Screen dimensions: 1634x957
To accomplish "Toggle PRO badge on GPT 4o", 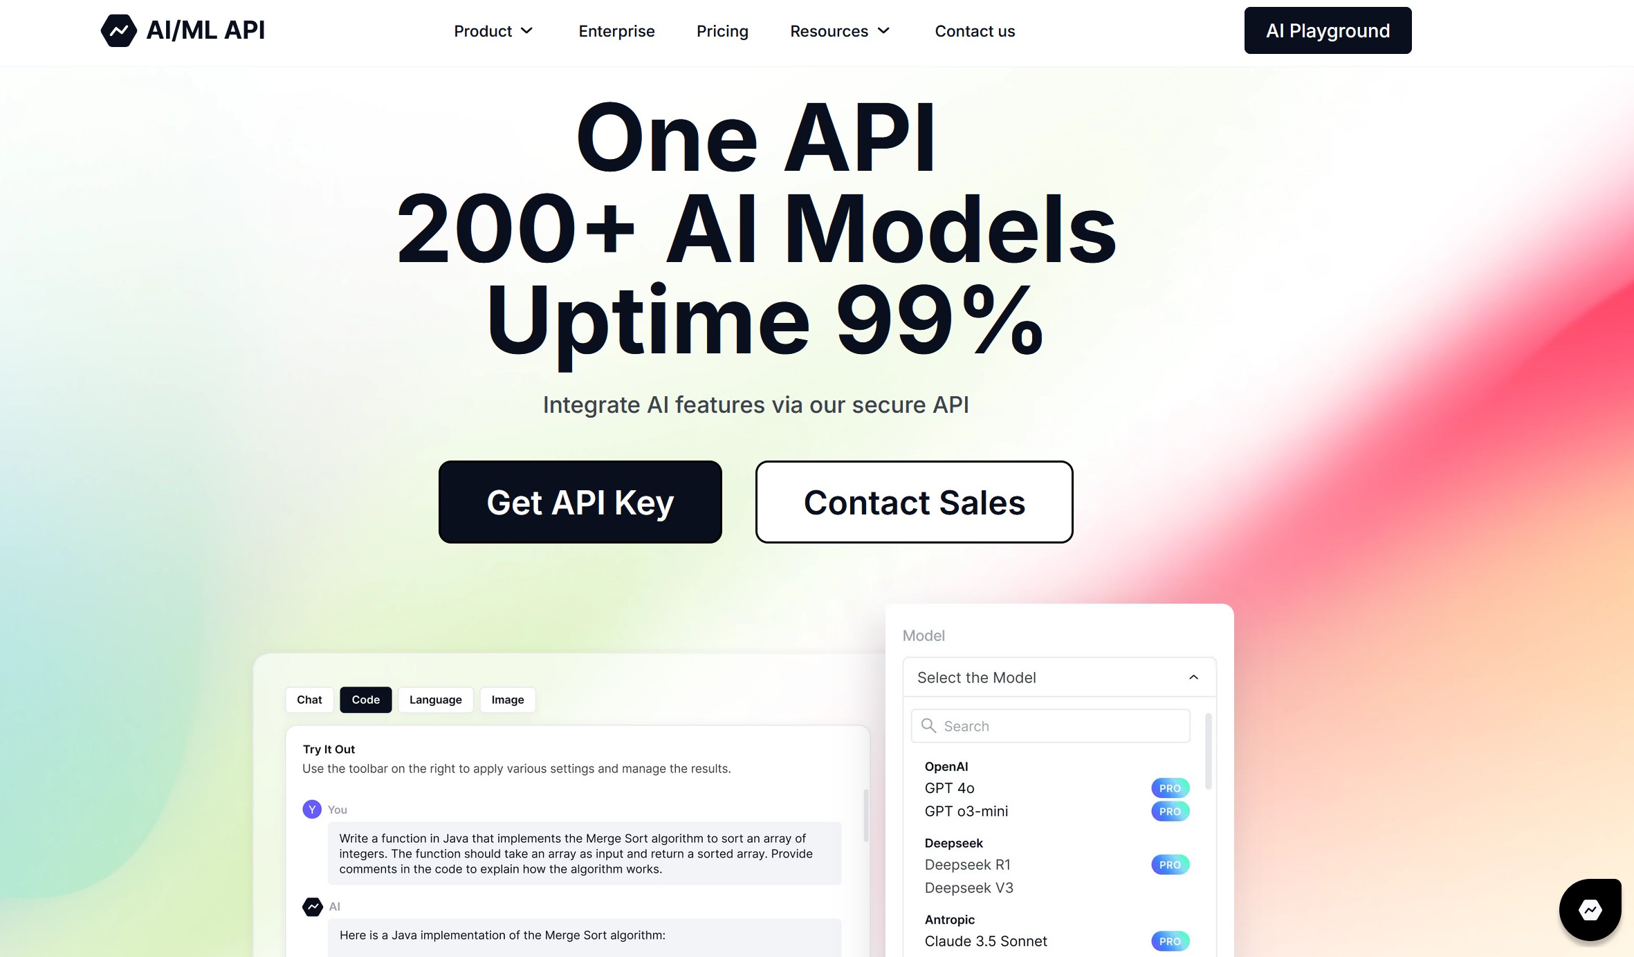I will [x=1171, y=788].
